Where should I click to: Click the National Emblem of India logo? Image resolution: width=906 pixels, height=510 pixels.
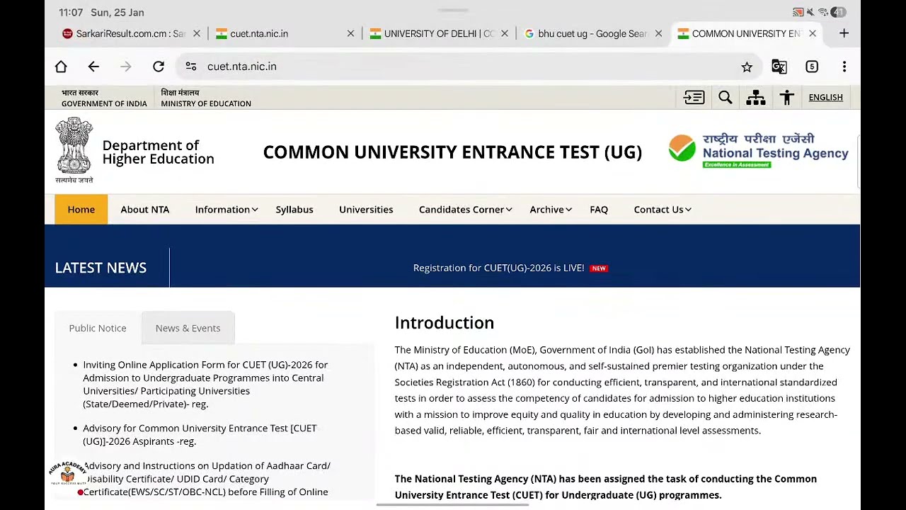[x=74, y=150]
